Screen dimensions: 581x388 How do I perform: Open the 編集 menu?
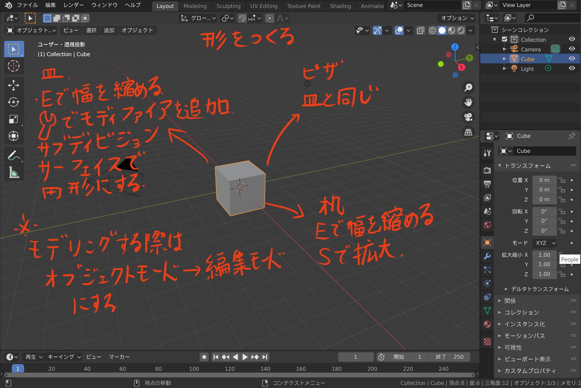[x=51, y=5]
